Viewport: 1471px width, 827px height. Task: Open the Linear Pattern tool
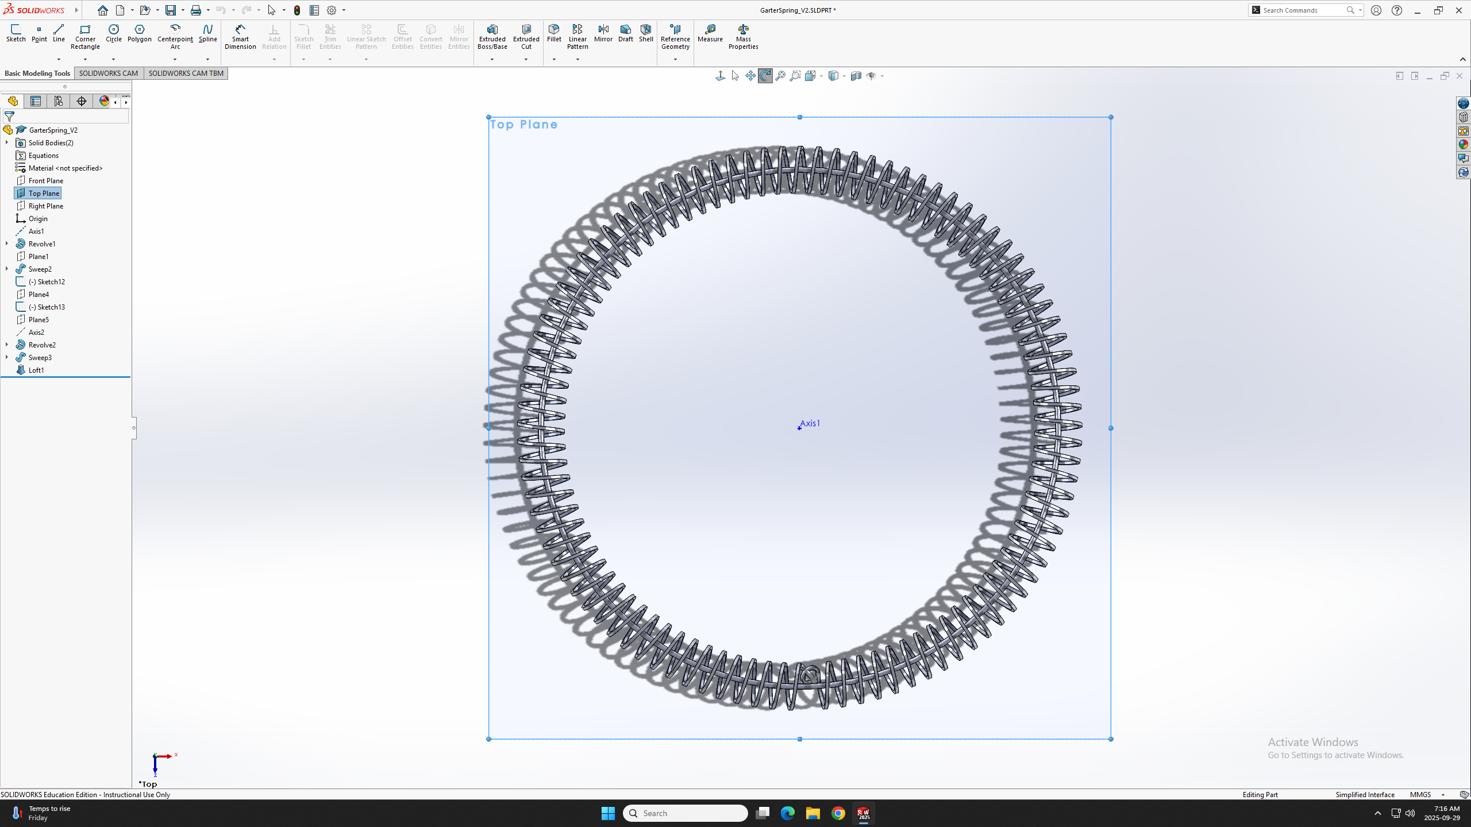(x=577, y=37)
